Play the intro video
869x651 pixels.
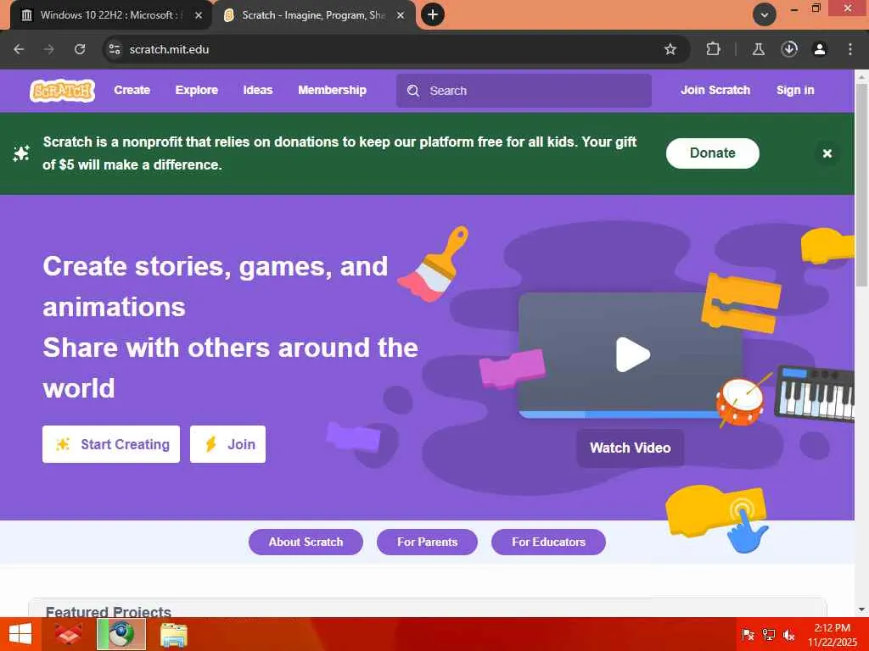632,354
